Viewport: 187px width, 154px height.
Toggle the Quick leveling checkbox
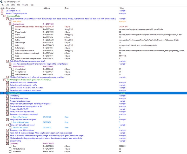[7, 141]
